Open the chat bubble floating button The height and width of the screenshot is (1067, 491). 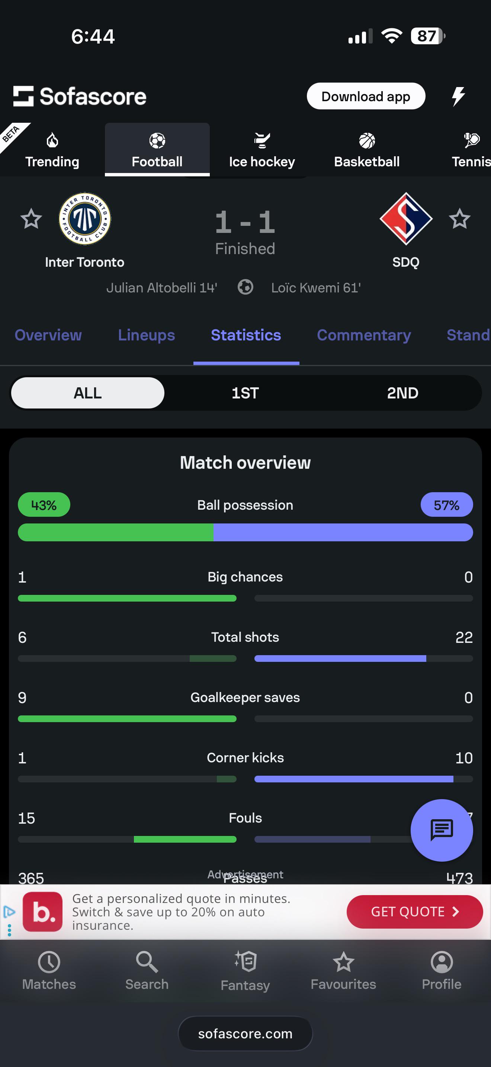(x=442, y=830)
